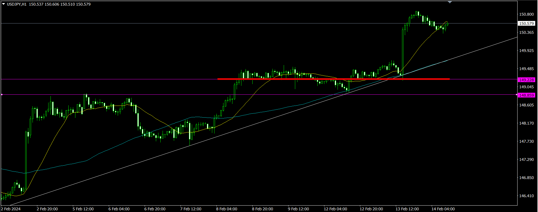Click the 6 Feb 20:00 time label

[x=155, y=209]
